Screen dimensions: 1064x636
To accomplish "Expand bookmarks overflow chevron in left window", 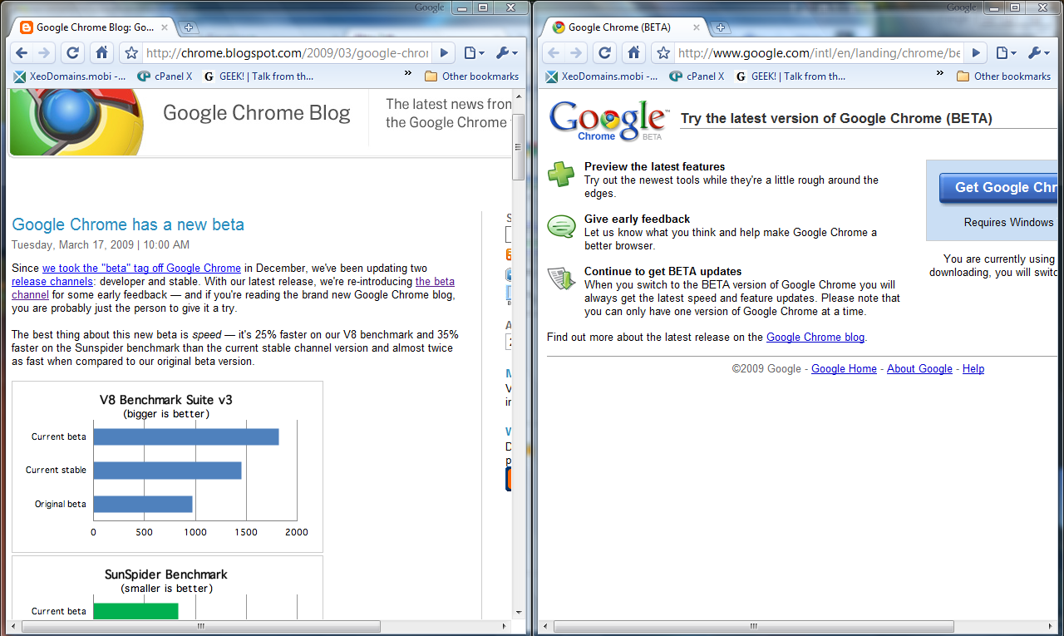I will coord(408,73).
